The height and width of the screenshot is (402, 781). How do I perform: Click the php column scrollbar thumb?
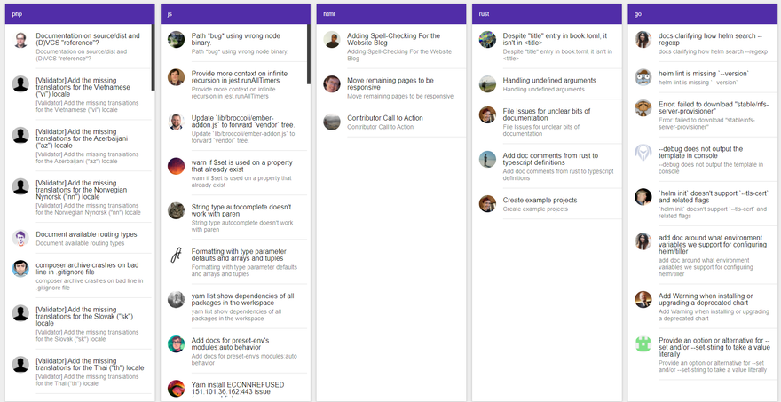click(x=153, y=58)
